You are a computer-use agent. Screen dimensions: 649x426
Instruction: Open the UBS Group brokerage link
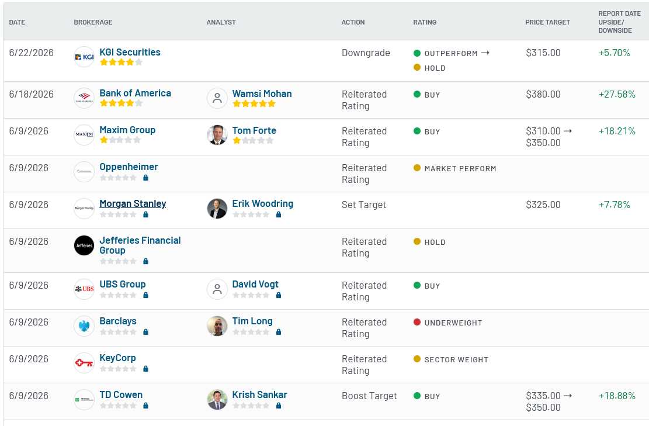pyautogui.click(x=123, y=285)
